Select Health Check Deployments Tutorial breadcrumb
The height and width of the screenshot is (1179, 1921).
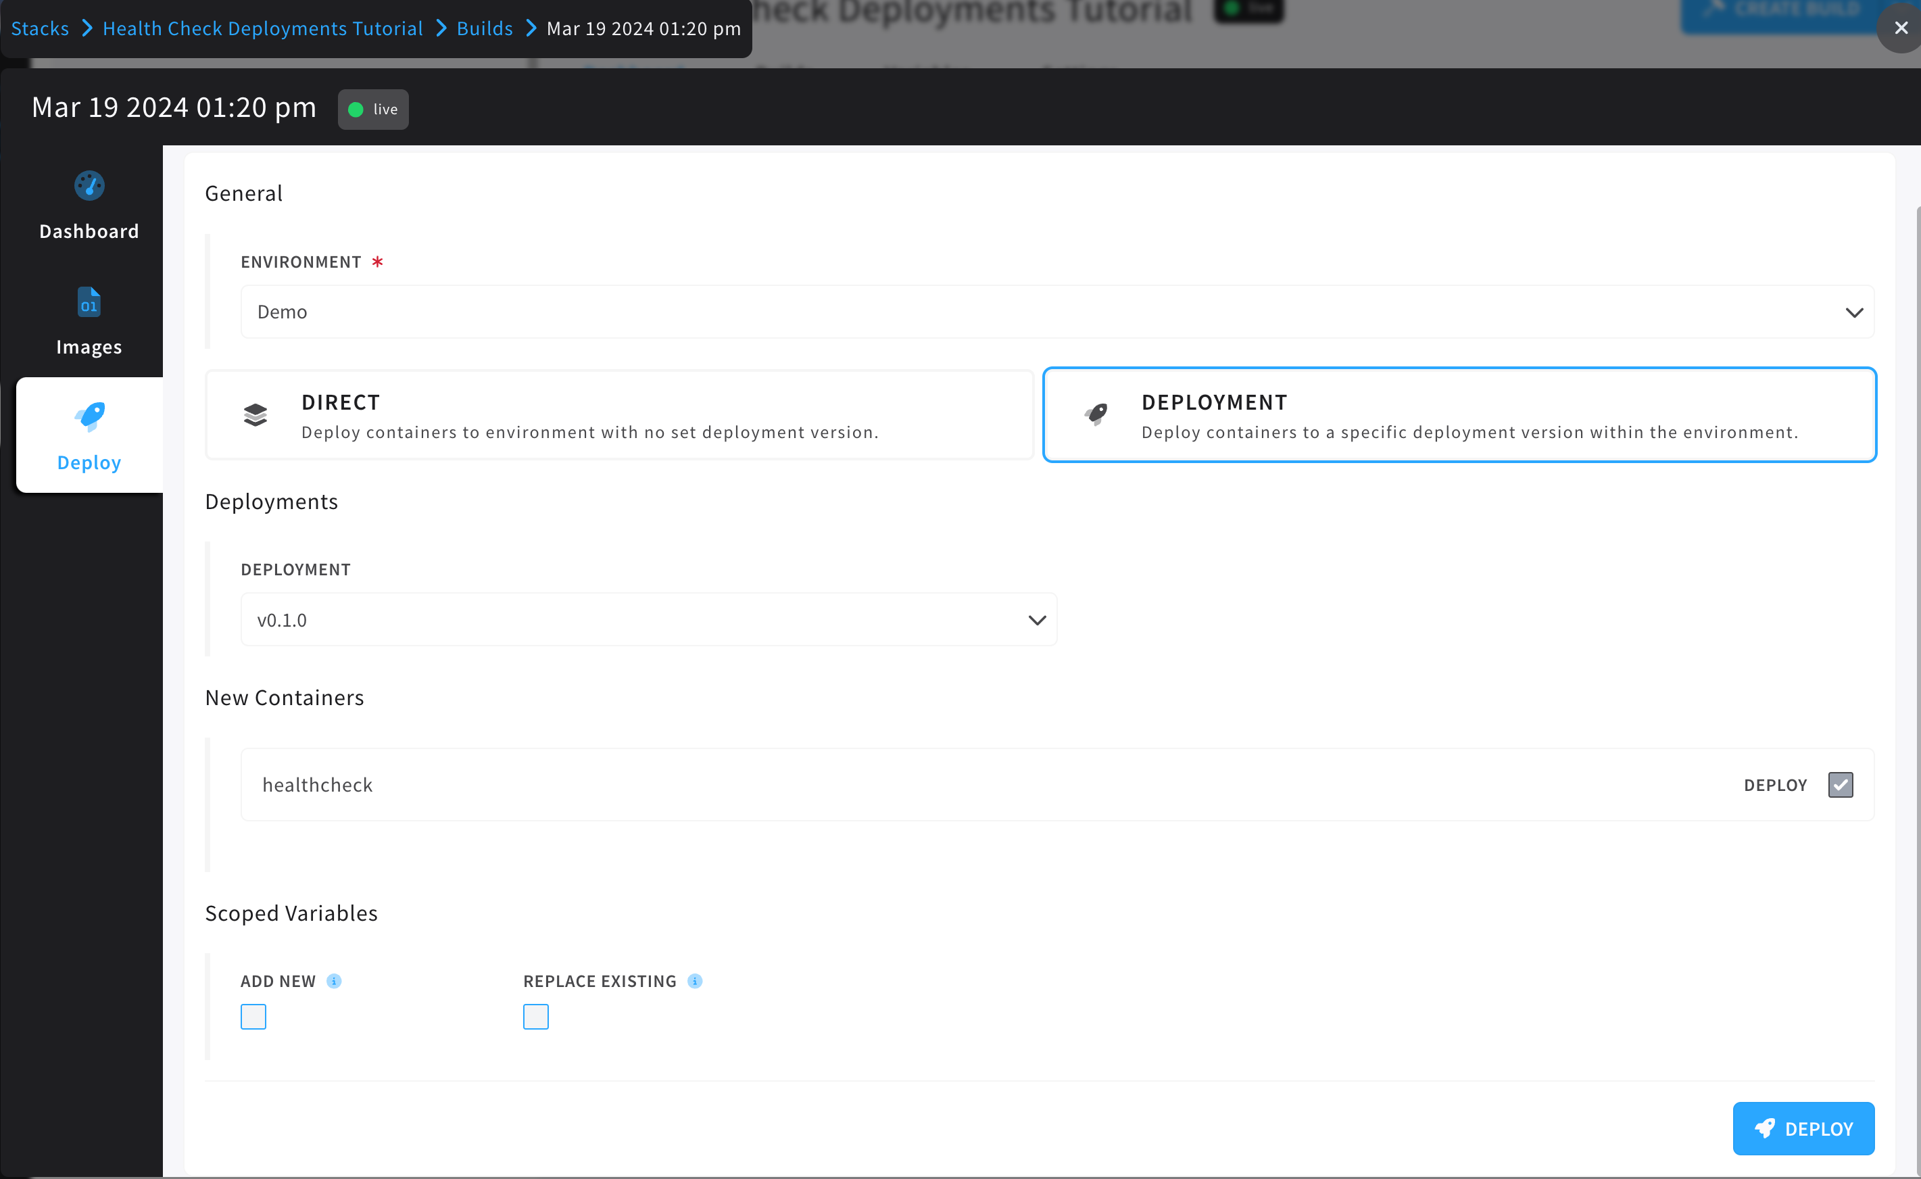[x=262, y=29]
